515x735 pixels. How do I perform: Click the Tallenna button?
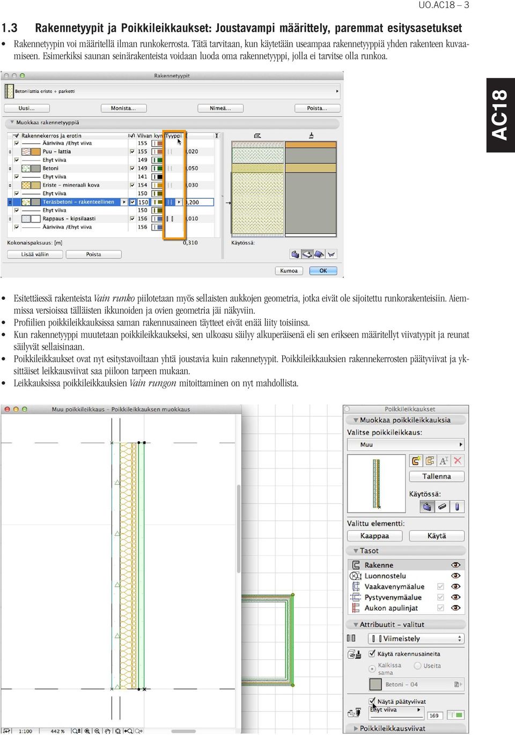[437, 476]
